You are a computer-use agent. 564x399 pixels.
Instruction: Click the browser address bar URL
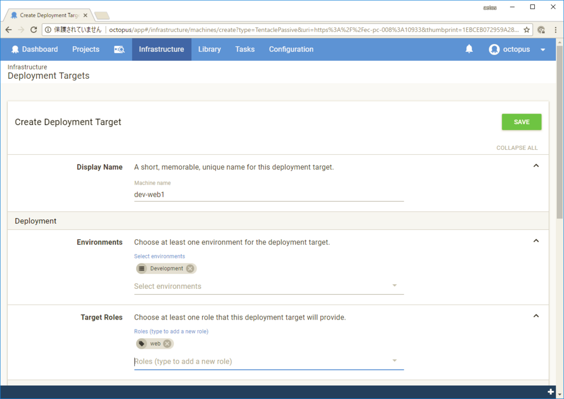[x=313, y=30]
